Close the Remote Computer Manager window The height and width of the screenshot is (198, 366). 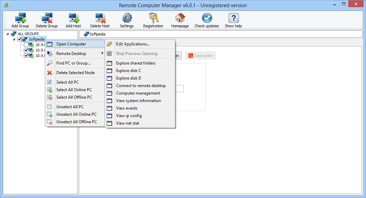coord(356,4)
